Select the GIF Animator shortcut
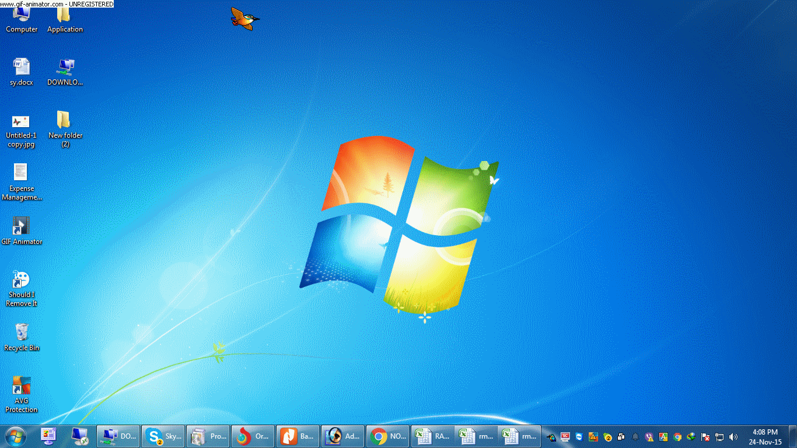The height and width of the screenshot is (448, 797). (x=22, y=231)
